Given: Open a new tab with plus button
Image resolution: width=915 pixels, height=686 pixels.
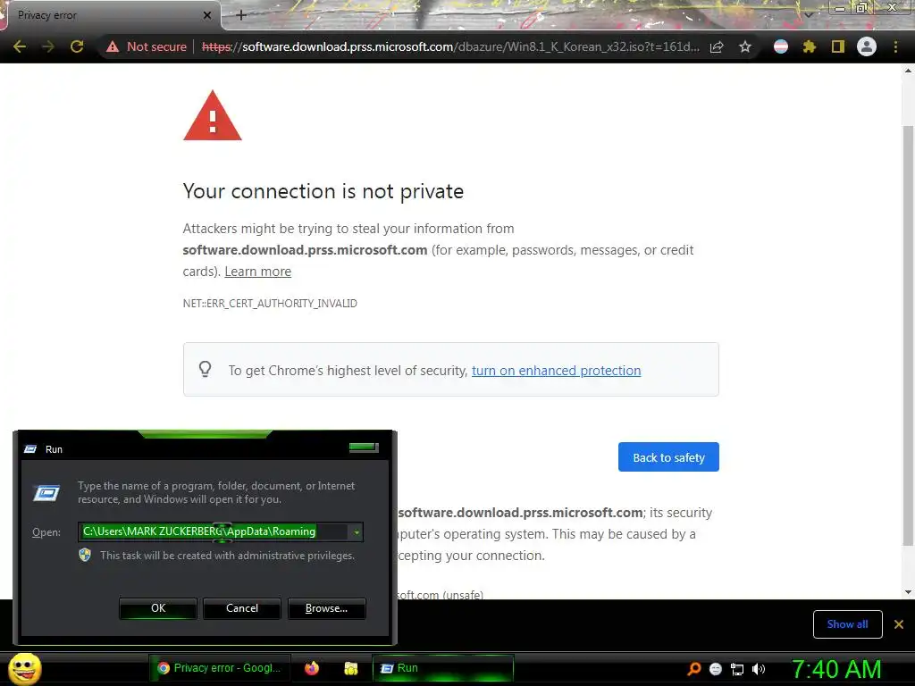Looking at the screenshot, I should (x=241, y=15).
